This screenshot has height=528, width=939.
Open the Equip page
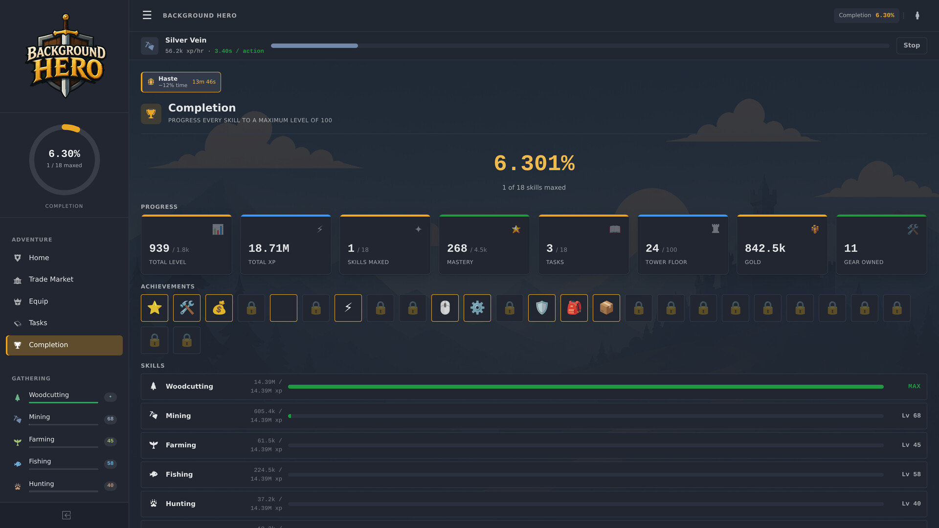64,301
